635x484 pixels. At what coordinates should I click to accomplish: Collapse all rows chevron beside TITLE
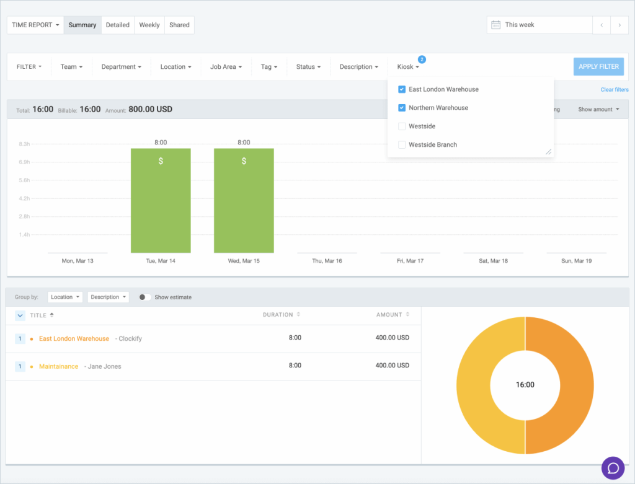(20, 315)
